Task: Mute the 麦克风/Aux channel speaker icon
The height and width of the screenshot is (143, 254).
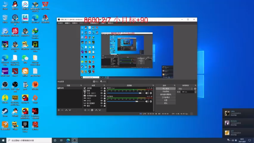Action: (147, 93)
